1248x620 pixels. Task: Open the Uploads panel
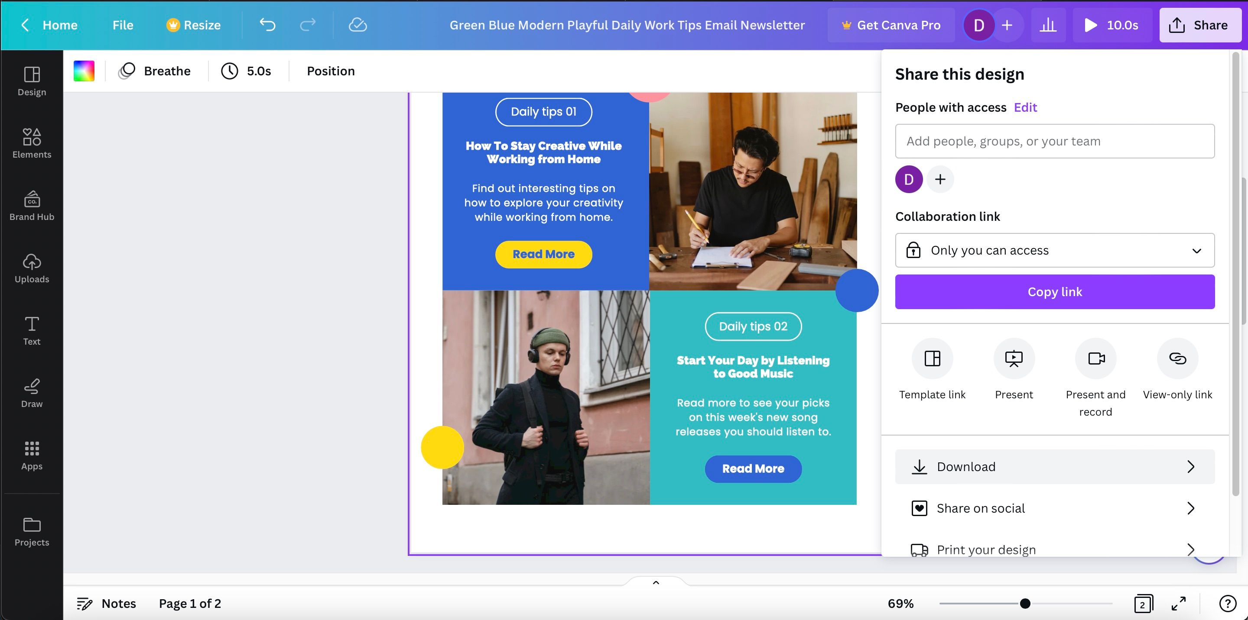click(x=32, y=268)
